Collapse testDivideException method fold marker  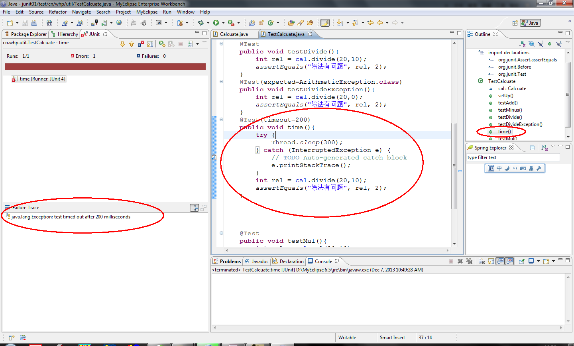tap(221, 82)
